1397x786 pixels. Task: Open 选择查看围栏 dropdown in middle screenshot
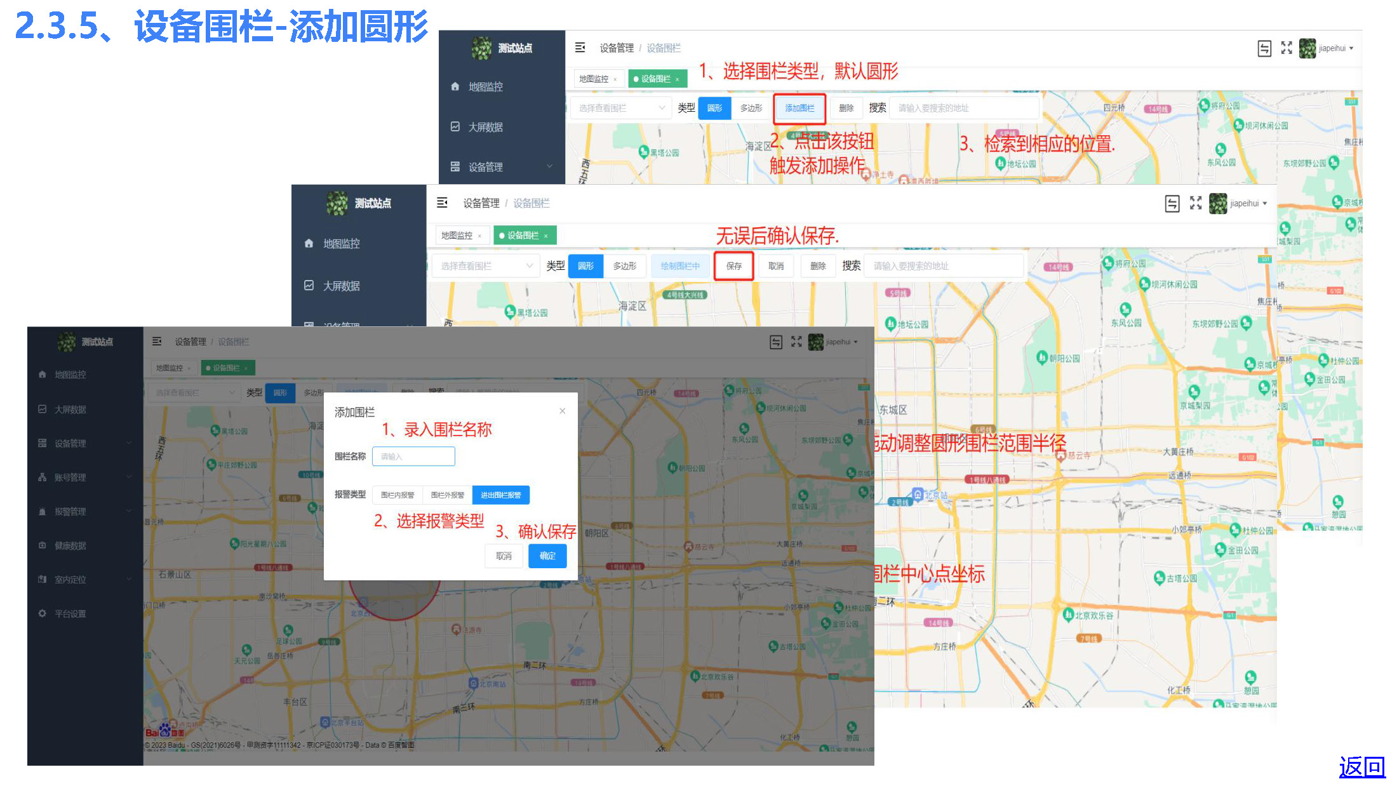485,266
